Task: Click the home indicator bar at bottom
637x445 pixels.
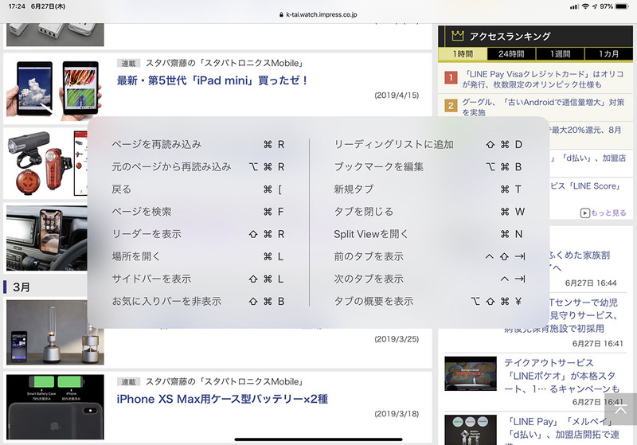Action: tap(318, 439)
